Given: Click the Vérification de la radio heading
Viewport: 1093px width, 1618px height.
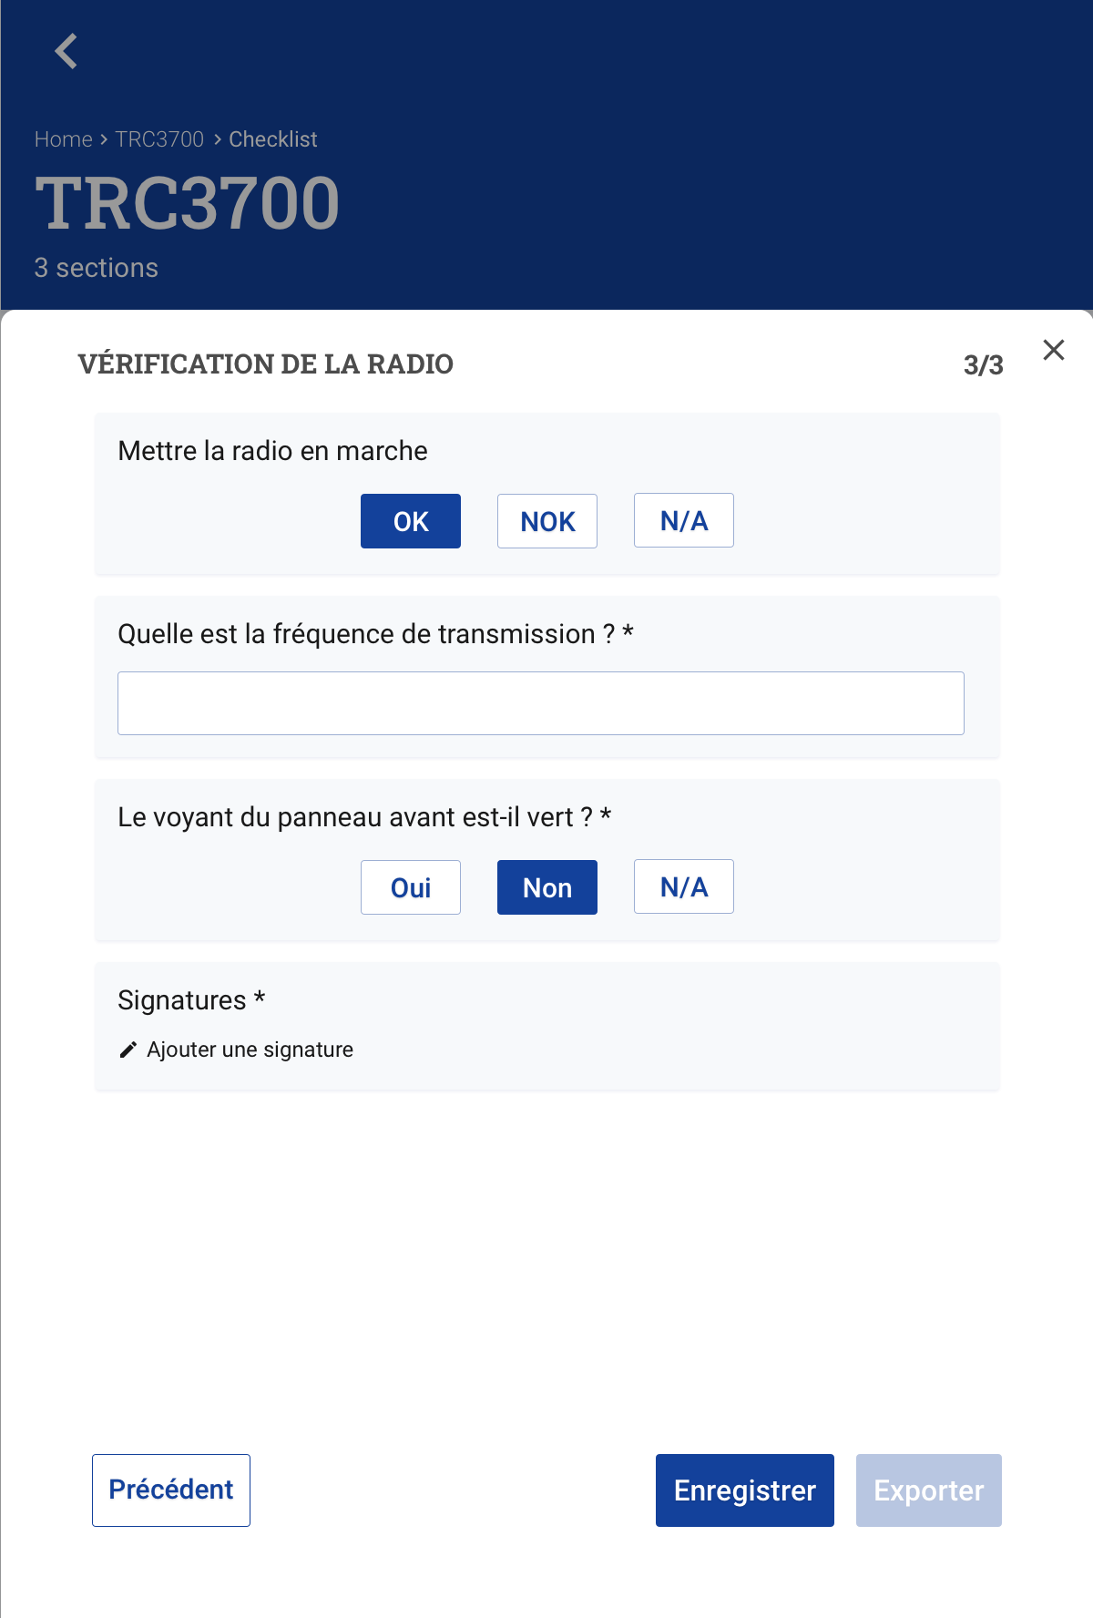Looking at the screenshot, I should [266, 364].
